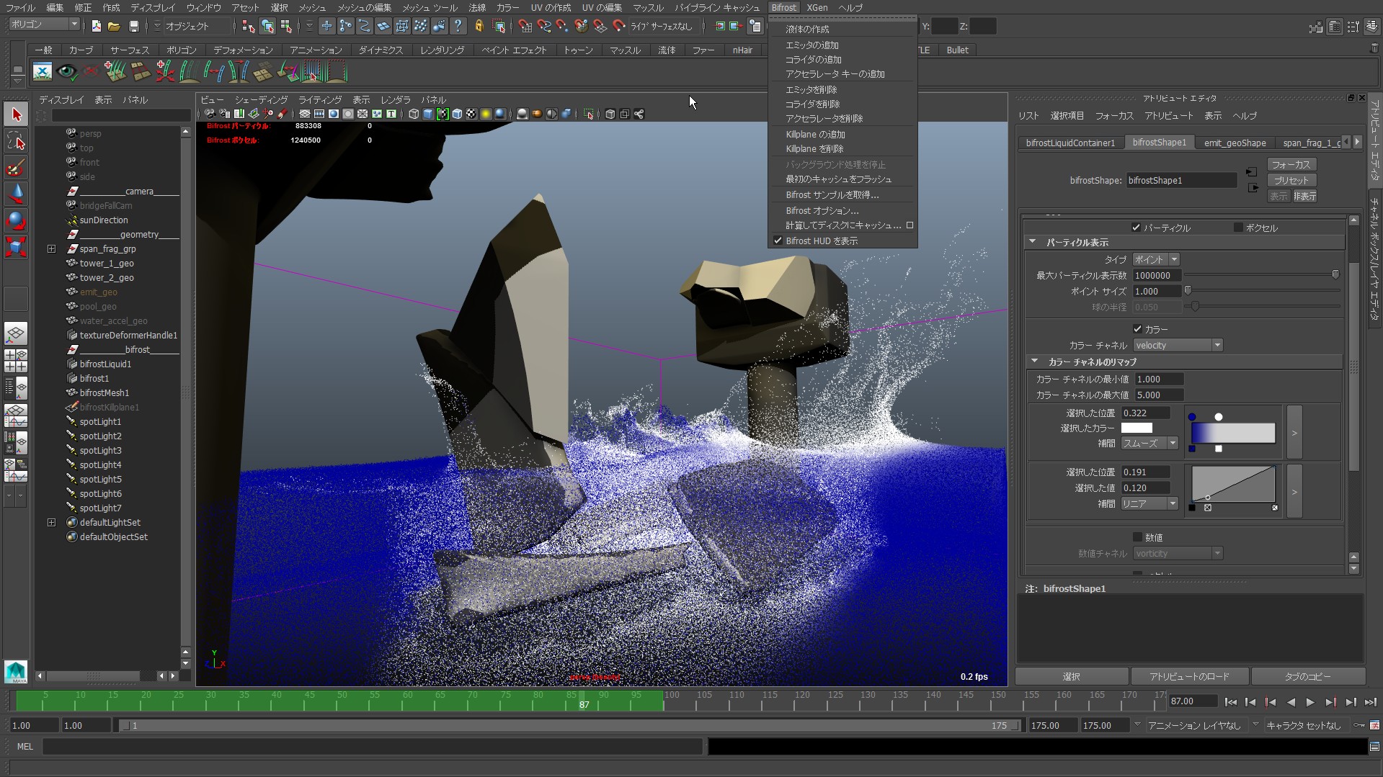Click the yellow lock icon in toolbar
This screenshot has width=1383, height=777.
click(x=479, y=27)
